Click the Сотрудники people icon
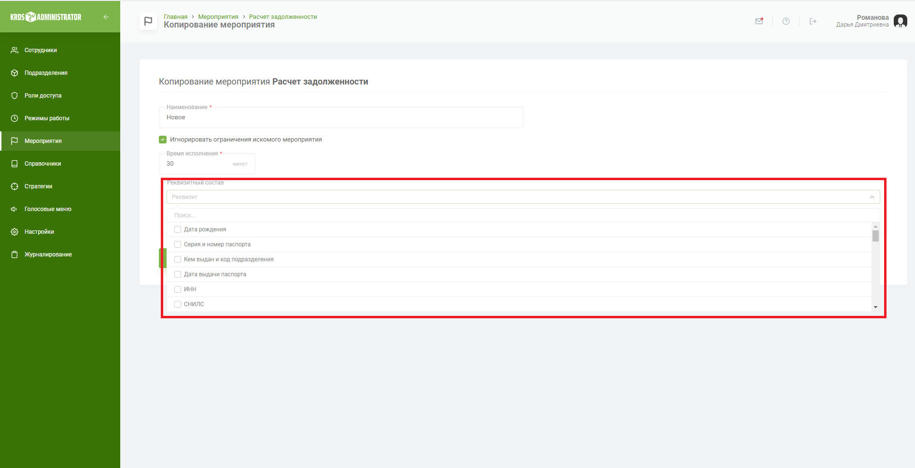915x468 pixels. point(14,50)
